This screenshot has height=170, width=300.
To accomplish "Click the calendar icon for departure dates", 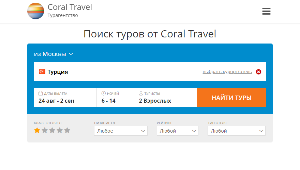I will (x=41, y=93).
